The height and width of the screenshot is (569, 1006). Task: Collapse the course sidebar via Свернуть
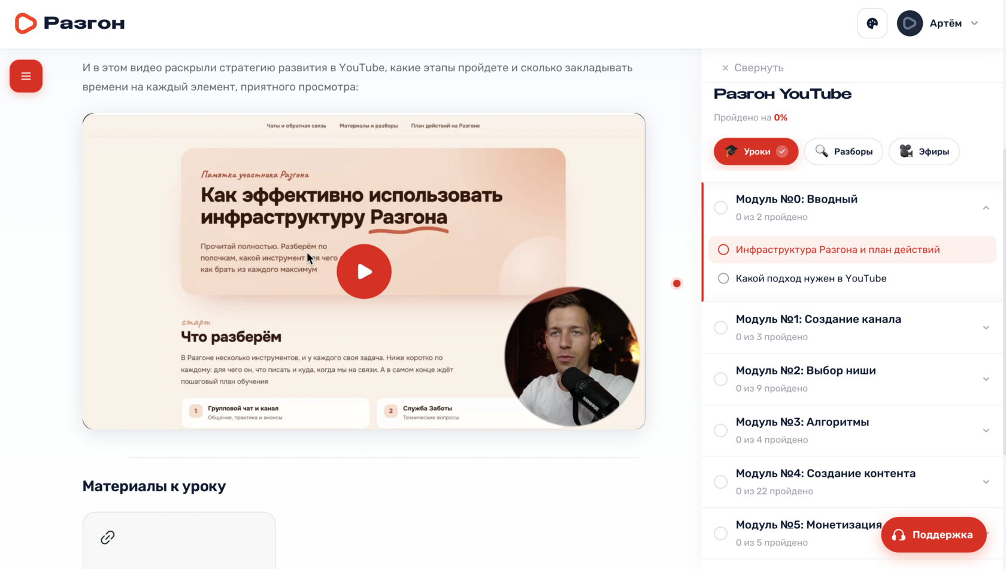(752, 68)
